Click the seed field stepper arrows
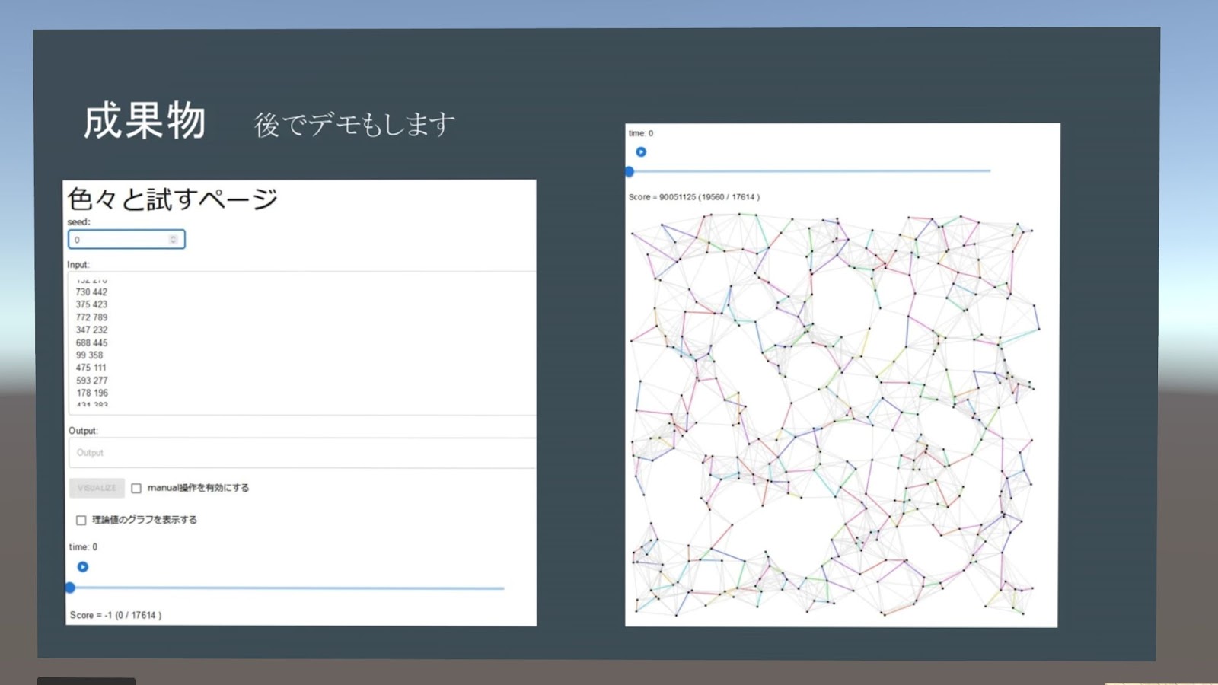1218x685 pixels. pyautogui.click(x=174, y=240)
